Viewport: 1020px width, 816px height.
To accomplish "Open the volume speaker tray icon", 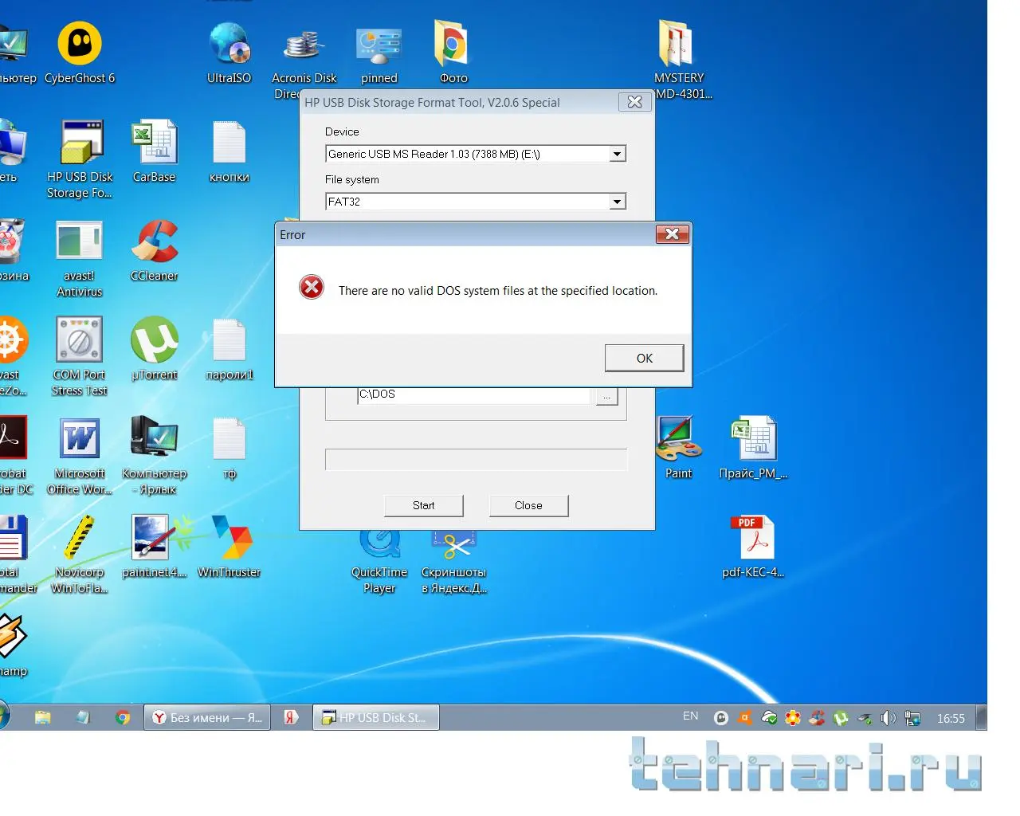I will (x=888, y=718).
